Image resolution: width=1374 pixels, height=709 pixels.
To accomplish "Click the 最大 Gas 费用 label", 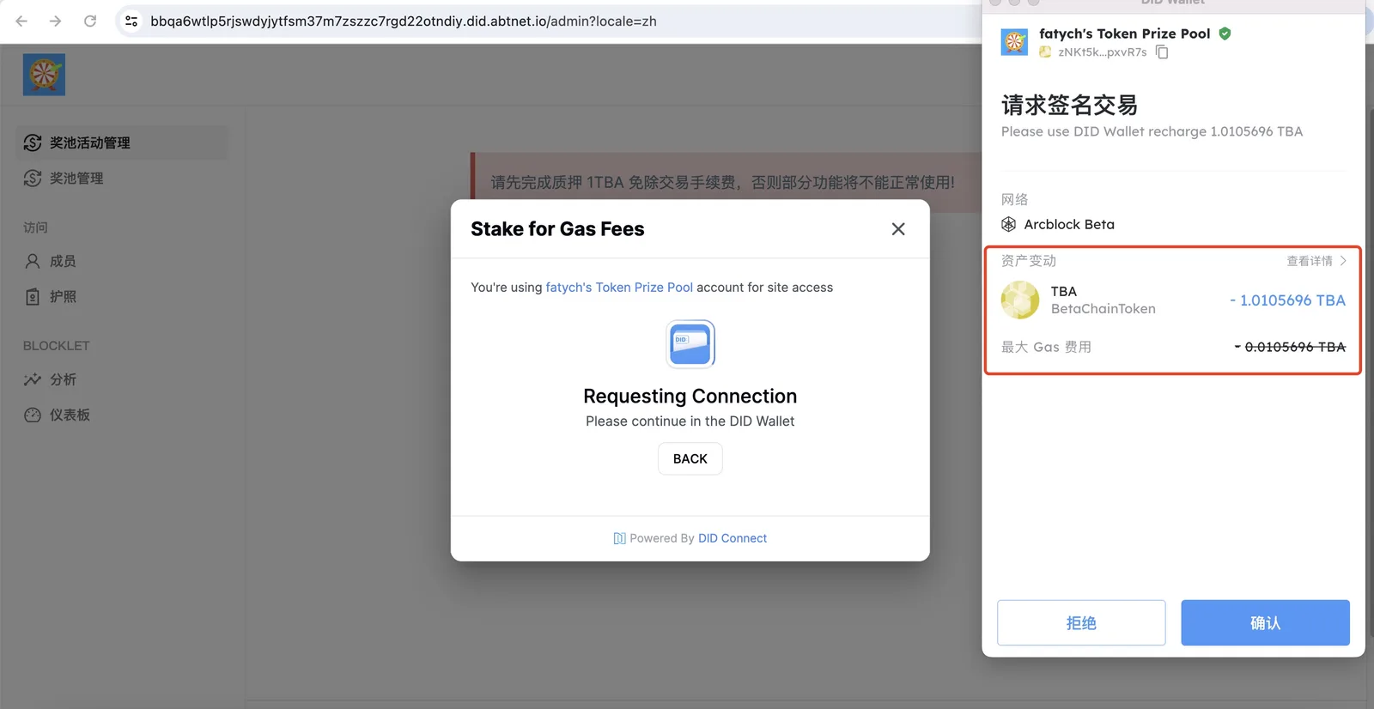I will point(1046,347).
